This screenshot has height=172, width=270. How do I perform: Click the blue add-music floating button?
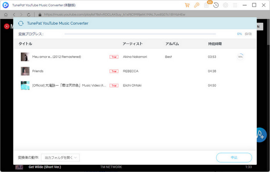(x=262, y=135)
